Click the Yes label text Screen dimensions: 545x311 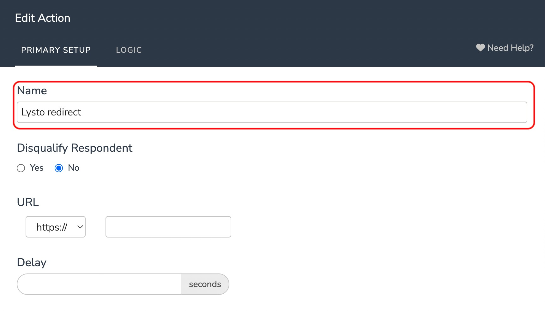[x=37, y=168]
